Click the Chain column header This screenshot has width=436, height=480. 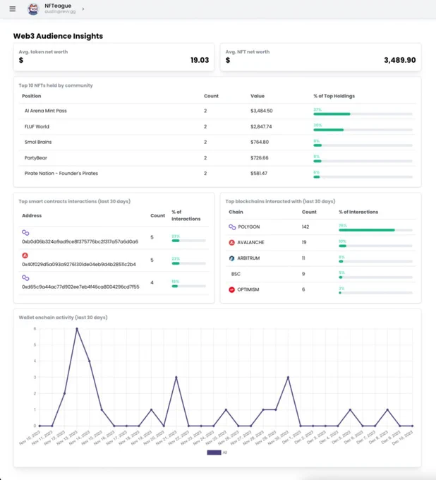point(236,212)
